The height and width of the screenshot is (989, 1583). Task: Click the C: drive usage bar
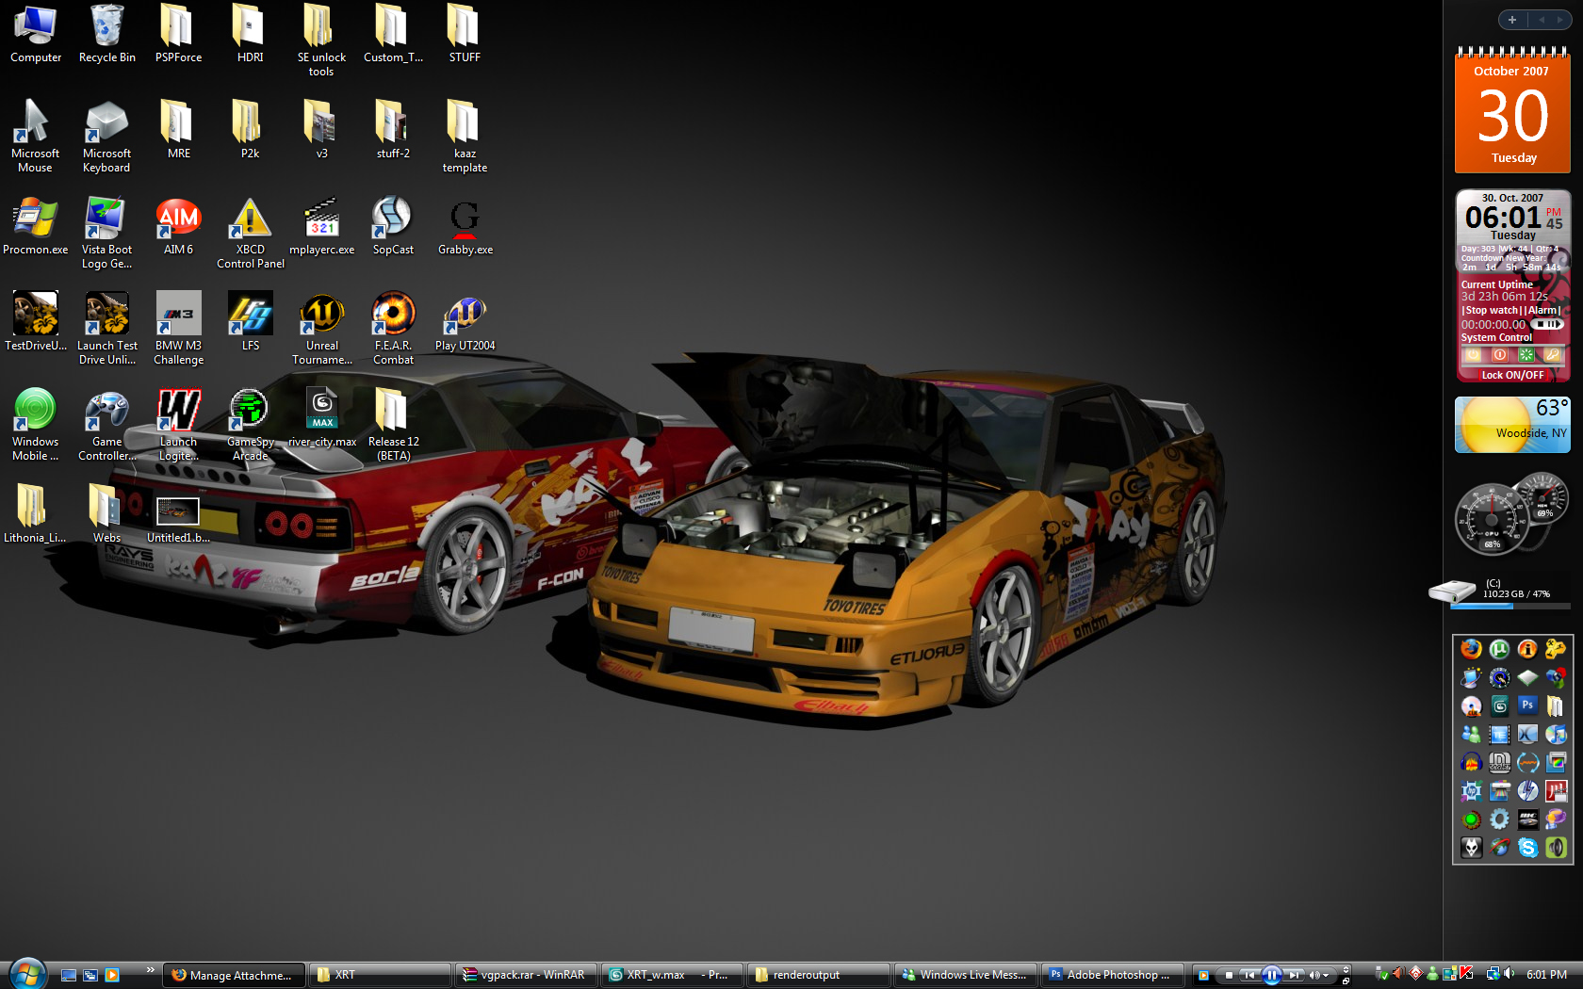pyautogui.click(x=1511, y=607)
